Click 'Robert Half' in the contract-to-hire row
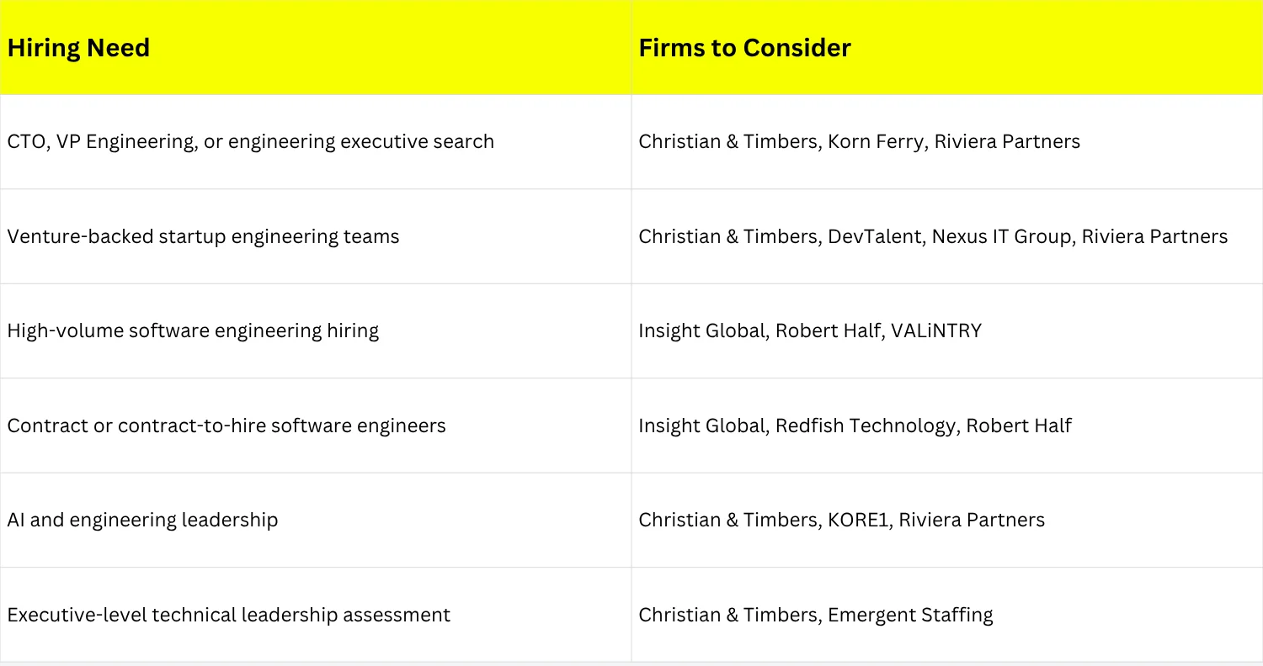Image resolution: width=1263 pixels, height=666 pixels. point(1018,425)
